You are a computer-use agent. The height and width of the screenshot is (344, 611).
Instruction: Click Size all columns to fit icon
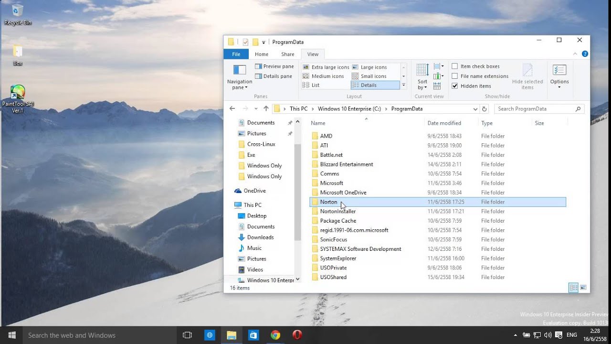437,86
